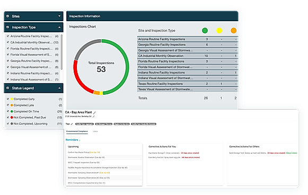The height and width of the screenshot is (195, 308).
Task: Click the Upcoming reminders card heading
Action: coord(73,146)
